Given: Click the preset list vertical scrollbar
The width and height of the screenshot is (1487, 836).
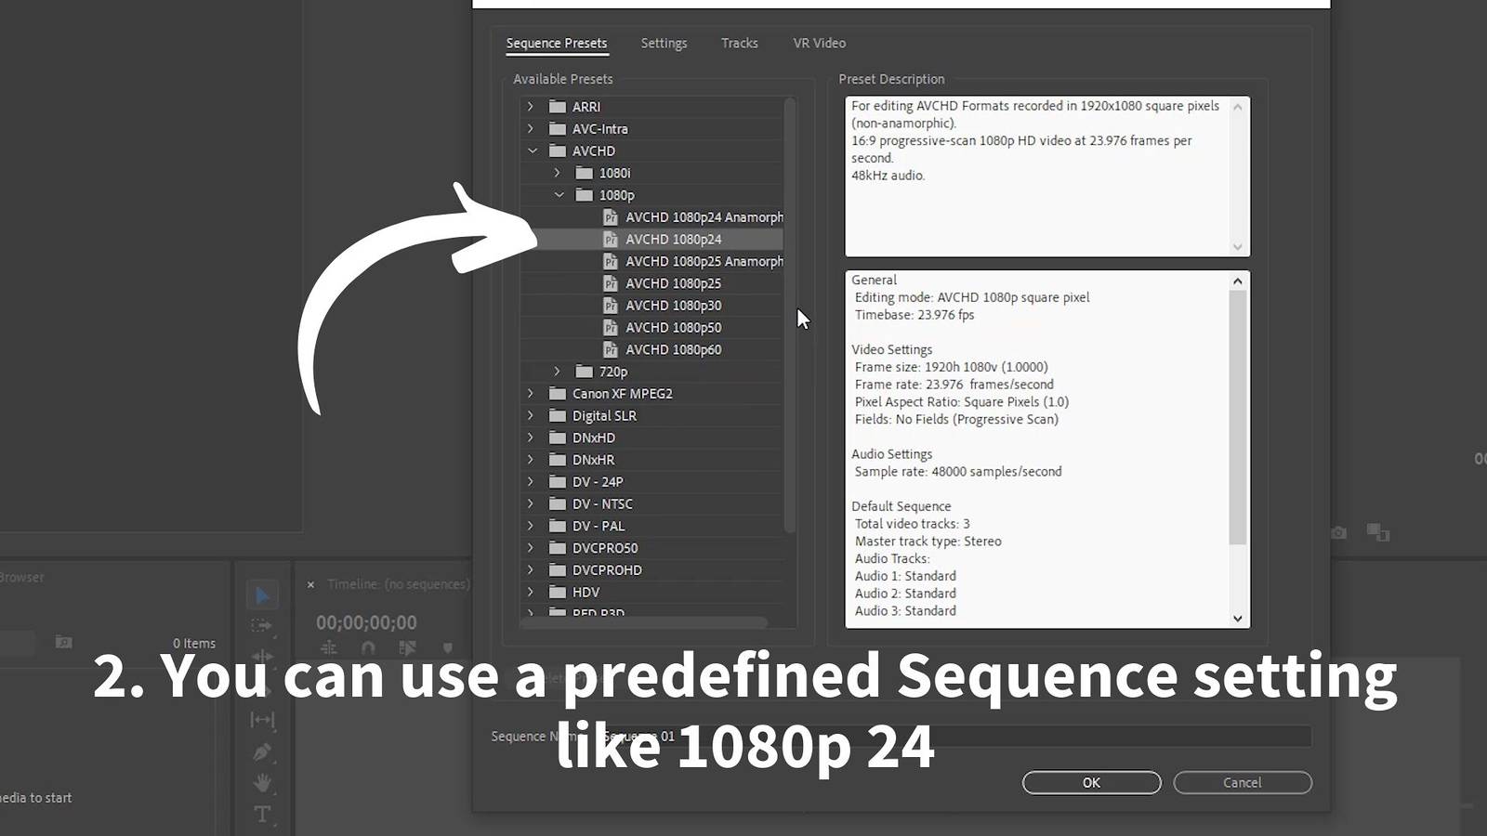Looking at the screenshot, I should click(789, 316).
